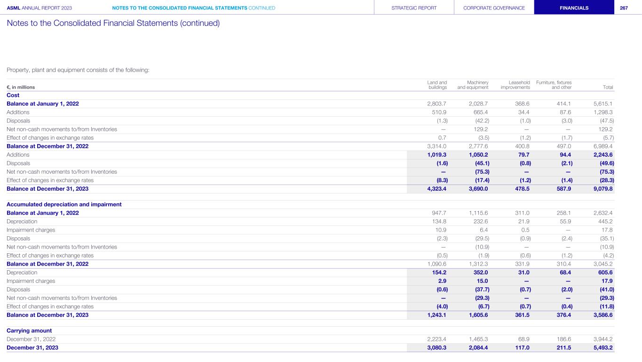Screen dimensions: 642x362
Task: Select the Financials tab
Action: click(x=574, y=8)
